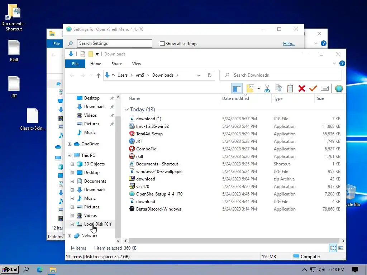Click the Paste clipboard toolbar icon
This screenshot has height=275, width=367.
290,88
